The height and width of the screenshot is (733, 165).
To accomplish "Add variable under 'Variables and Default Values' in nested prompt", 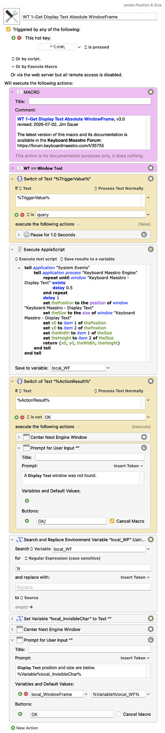I will click(x=27, y=501).
